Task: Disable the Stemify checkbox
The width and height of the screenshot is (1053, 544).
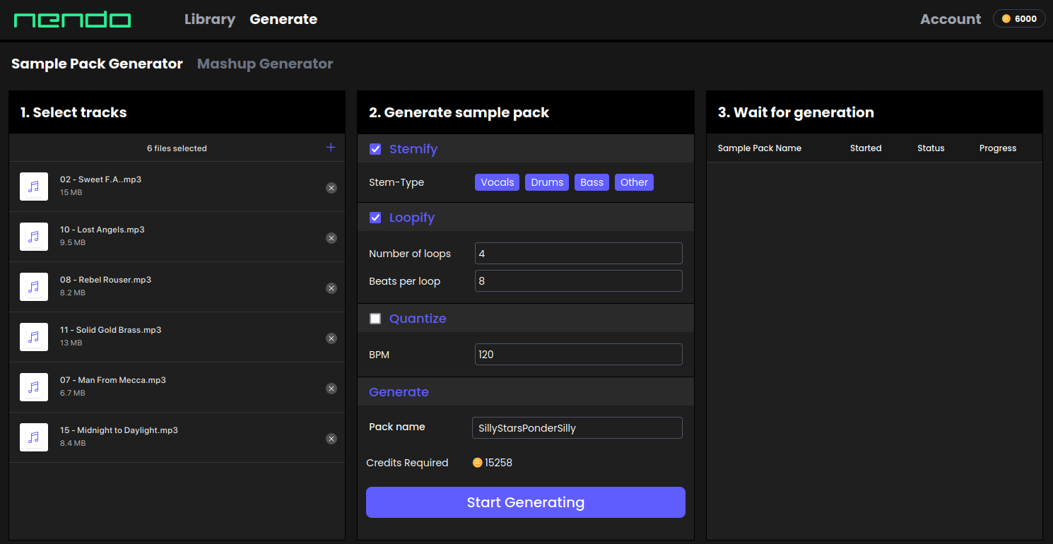Action: click(x=375, y=149)
